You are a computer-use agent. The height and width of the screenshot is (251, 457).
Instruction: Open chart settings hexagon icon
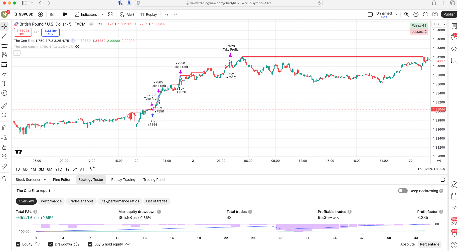coord(416,14)
